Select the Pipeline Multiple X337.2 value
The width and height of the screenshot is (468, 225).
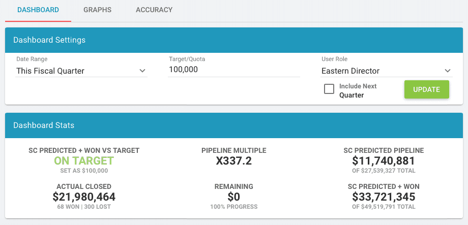click(233, 161)
